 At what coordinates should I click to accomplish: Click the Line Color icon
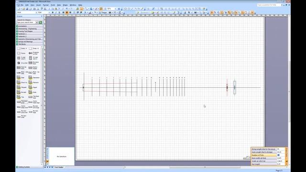[90, 12]
